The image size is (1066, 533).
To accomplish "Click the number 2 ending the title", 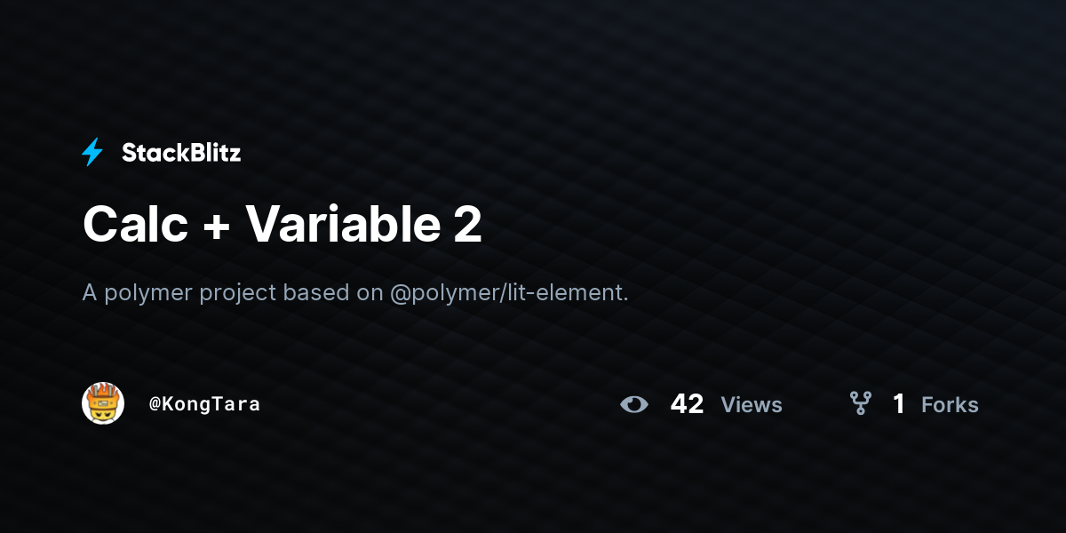I will [x=468, y=225].
